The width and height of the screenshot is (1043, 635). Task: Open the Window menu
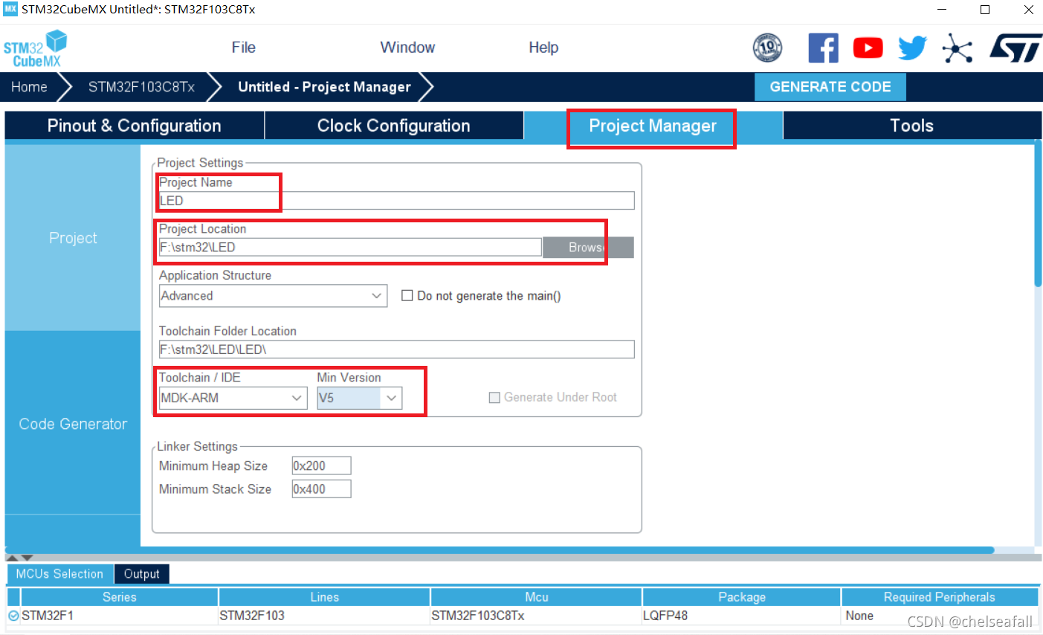(407, 48)
